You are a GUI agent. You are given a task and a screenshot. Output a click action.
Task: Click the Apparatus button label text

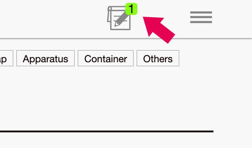(45, 59)
